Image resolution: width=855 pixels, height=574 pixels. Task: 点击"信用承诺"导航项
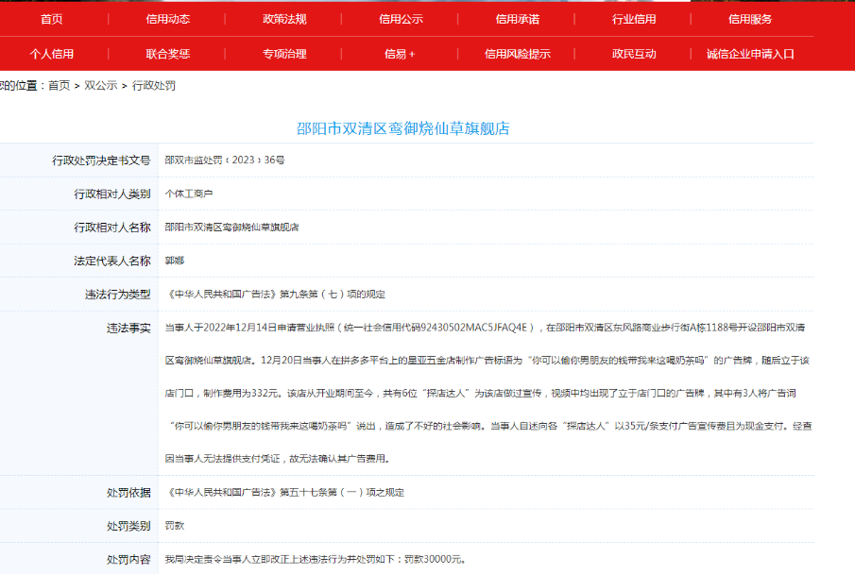point(519,18)
